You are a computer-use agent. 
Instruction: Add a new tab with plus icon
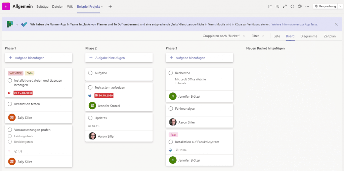click(x=110, y=7)
